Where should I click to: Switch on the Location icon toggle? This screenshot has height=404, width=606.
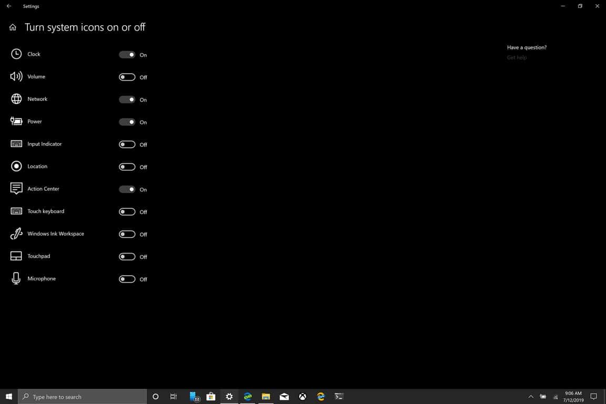point(127,167)
